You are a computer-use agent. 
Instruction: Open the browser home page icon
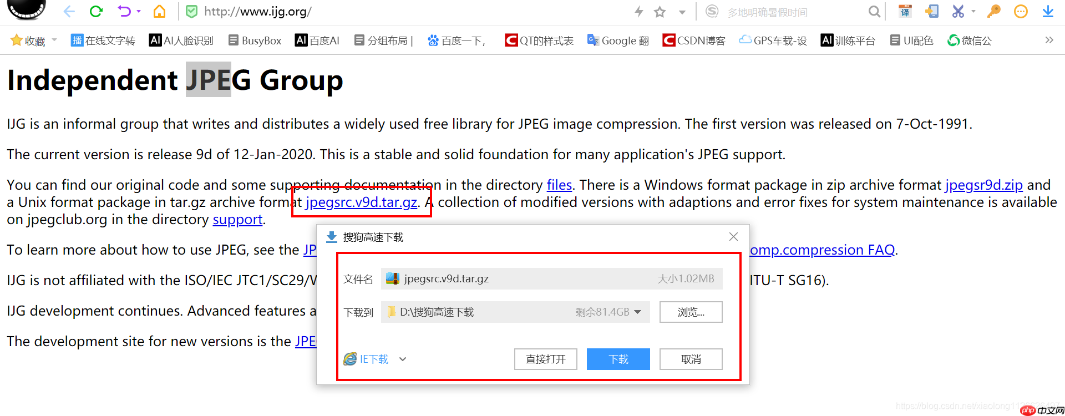pyautogui.click(x=160, y=11)
